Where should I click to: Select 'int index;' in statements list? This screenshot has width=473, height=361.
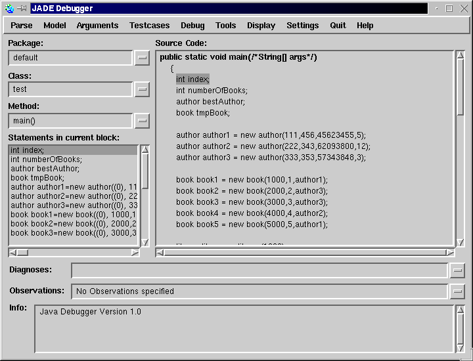[x=74, y=150]
